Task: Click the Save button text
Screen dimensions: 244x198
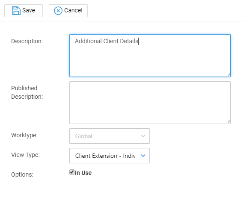Action: pos(29,10)
